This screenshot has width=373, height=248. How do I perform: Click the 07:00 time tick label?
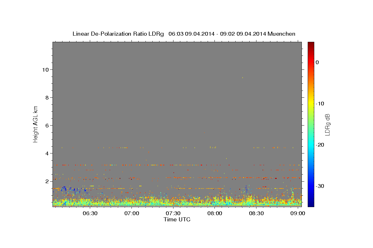(x=131, y=214)
